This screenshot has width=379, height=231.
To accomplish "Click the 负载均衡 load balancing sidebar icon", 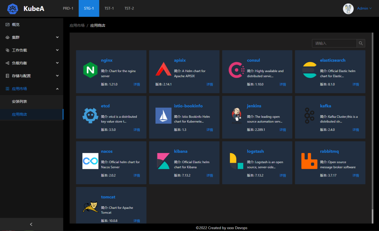I will click(7, 63).
